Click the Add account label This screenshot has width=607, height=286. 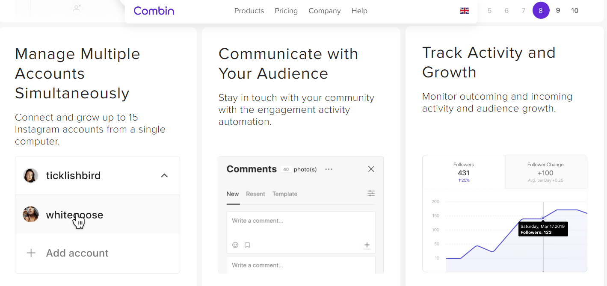[77, 253]
